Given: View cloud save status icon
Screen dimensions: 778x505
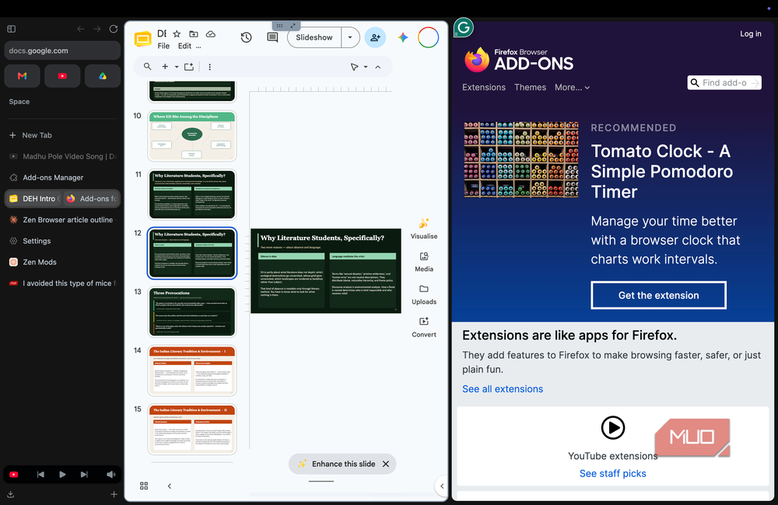Looking at the screenshot, I should 211,33.
